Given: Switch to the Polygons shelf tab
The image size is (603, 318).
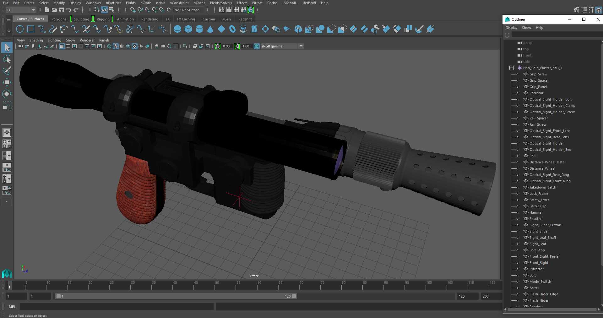Looking at the screenshot, I should pos(59,19).
